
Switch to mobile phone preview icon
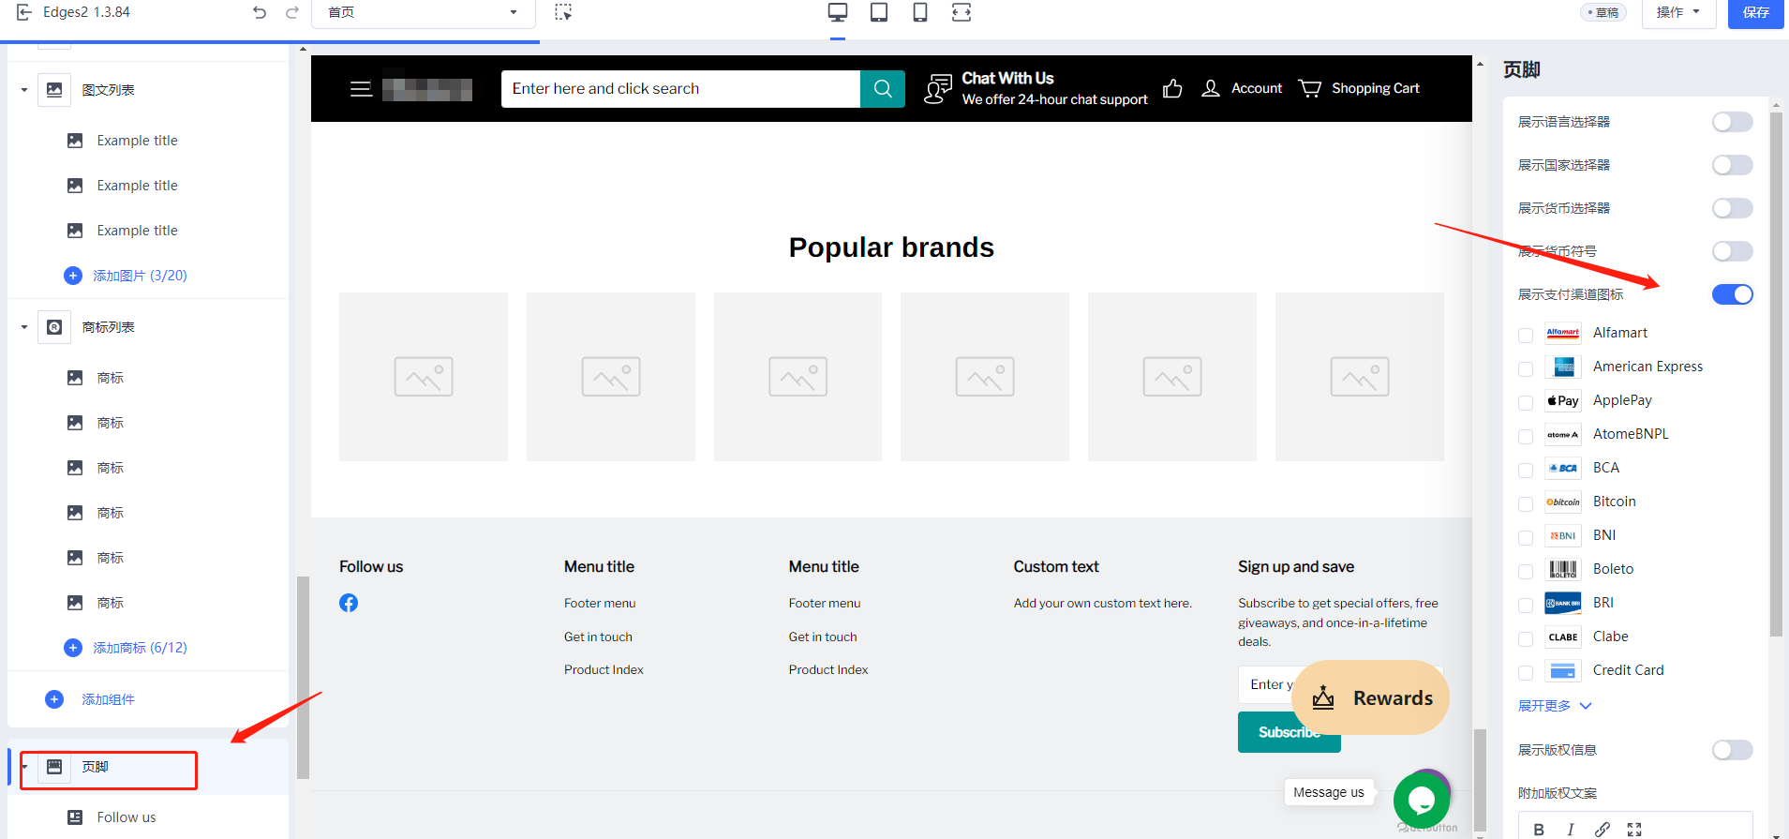tap(920, 12)
